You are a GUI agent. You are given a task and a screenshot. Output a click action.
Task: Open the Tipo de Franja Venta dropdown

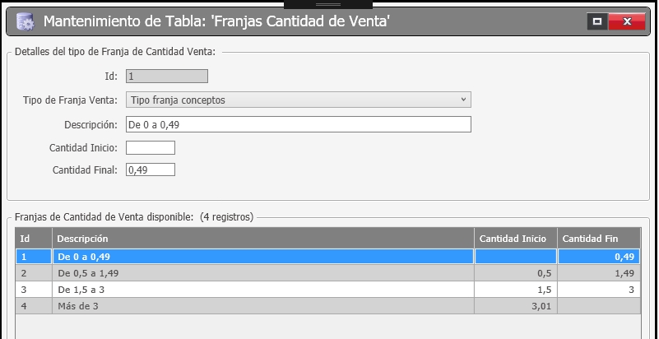[x=299, y=100]
